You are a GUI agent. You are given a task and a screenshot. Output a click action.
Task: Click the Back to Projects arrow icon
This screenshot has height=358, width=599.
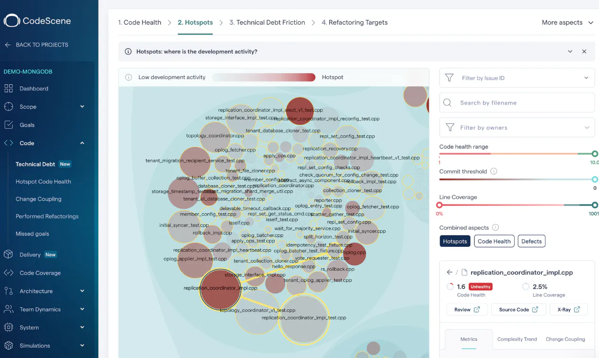[x=8, y=45]
